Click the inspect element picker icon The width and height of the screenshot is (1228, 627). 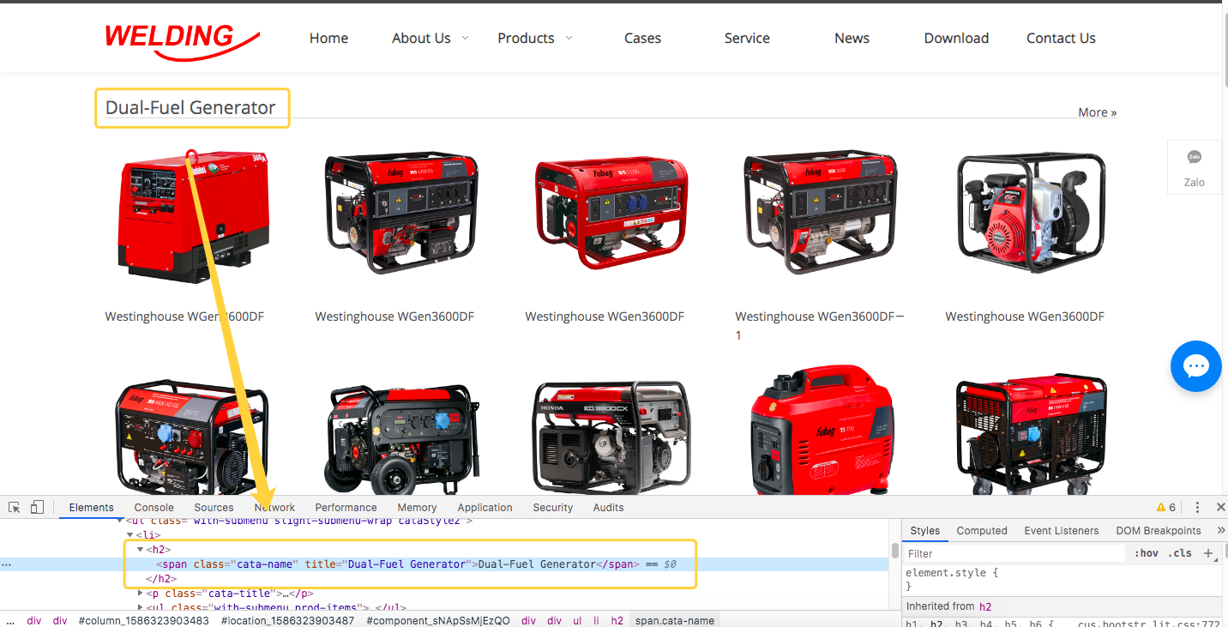(15, 507)
